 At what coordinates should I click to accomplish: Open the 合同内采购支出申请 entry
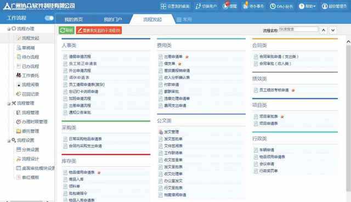(x=86, y=146)
